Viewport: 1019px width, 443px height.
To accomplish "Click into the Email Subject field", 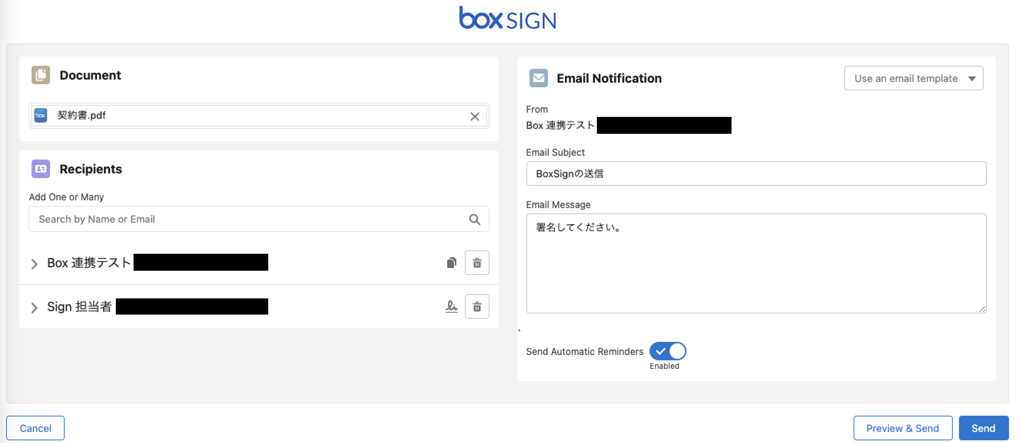I will pyautogui.click(x=755, y=173).
